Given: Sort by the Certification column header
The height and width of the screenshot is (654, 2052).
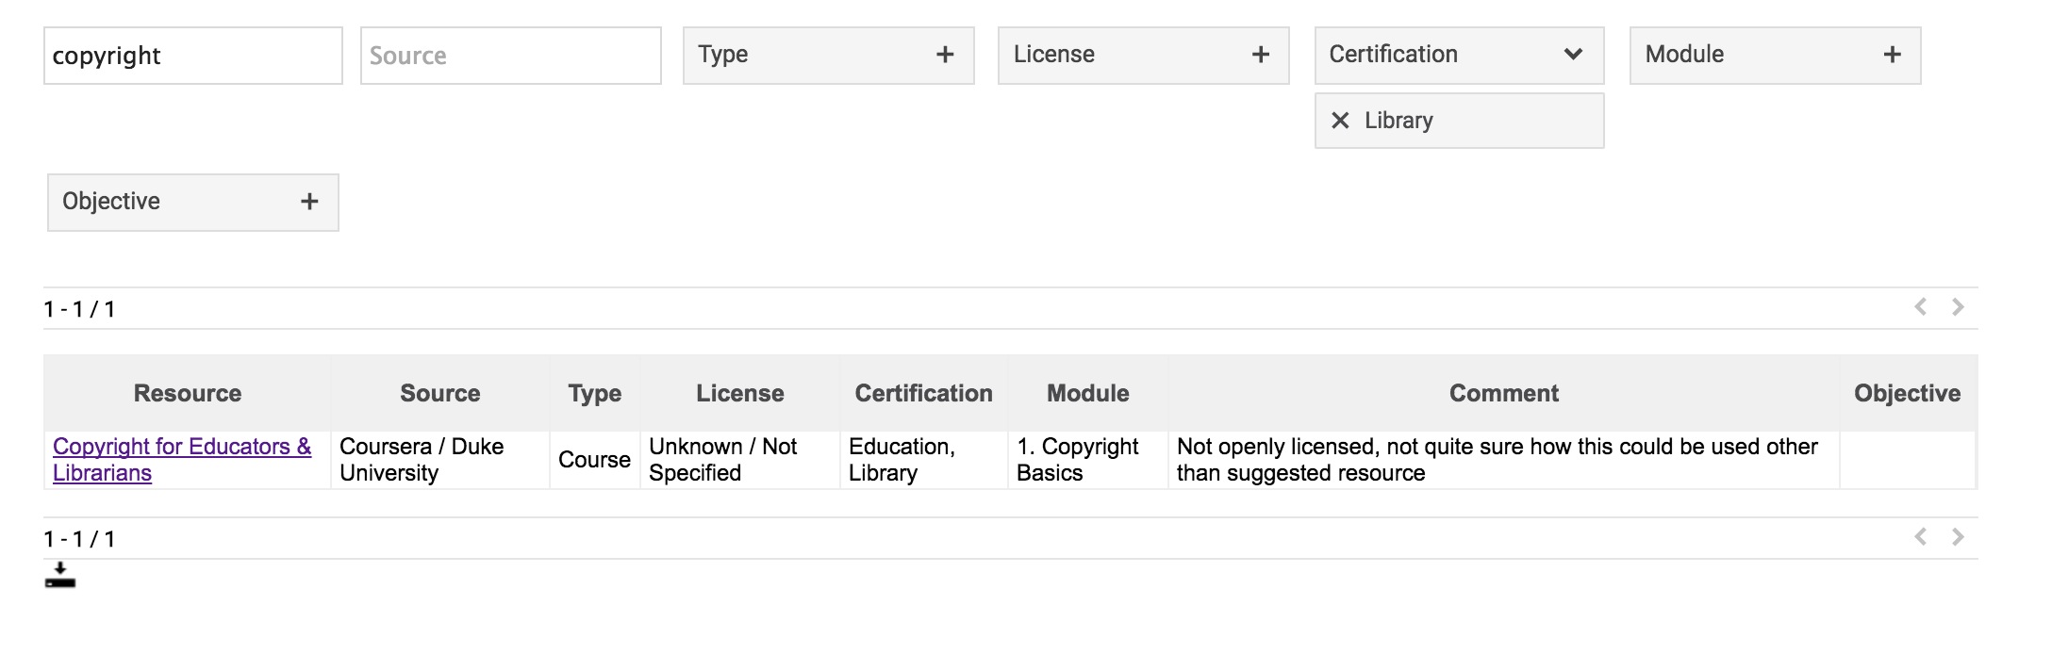Looking at the screenshot, I should [x=923, y=394].
